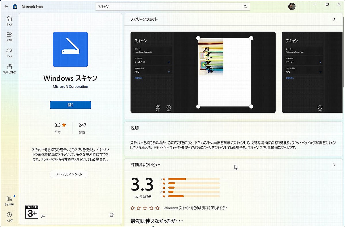Rate the app with one star

pyautogui.click(x=133, y=208)
